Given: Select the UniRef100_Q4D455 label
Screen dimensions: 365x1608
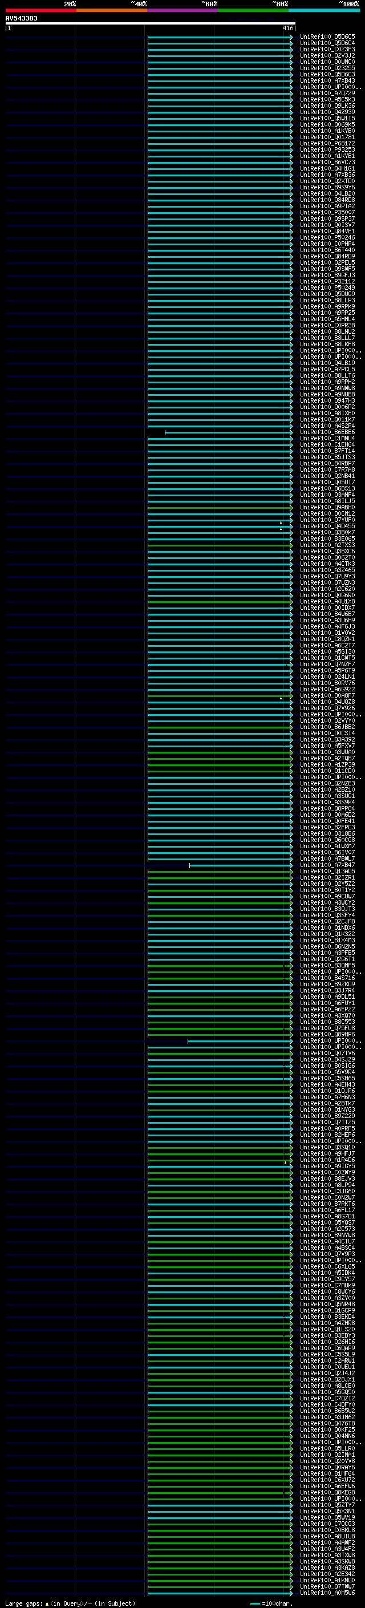Looking at the screenshot, I should (x=327, y=526).
